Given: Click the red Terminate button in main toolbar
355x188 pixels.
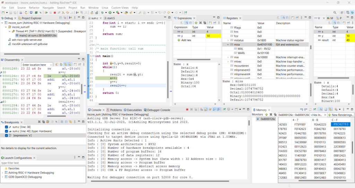Looking at the screenshot, I should tap(55, 13).
